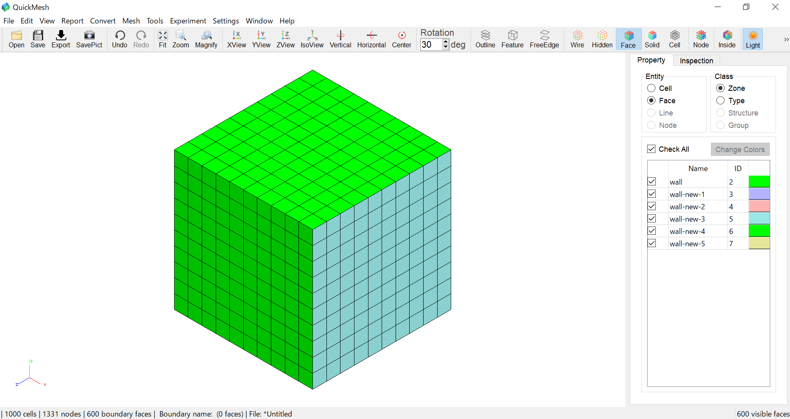Viewport: 790px width, 419px height.
Task: Select the Face entity radio button
Action: [651, 101]
